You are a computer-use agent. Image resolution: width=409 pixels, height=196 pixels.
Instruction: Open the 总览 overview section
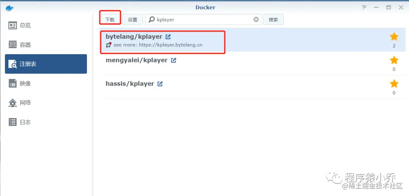click(x=46, y=25)
